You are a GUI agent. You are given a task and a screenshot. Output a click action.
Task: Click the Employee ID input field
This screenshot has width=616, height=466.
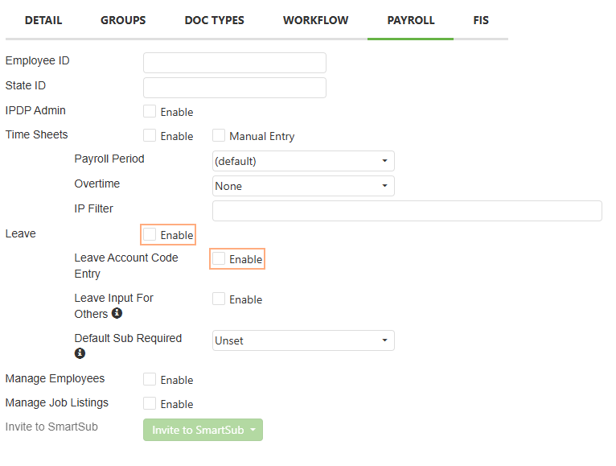click(235, 63)
